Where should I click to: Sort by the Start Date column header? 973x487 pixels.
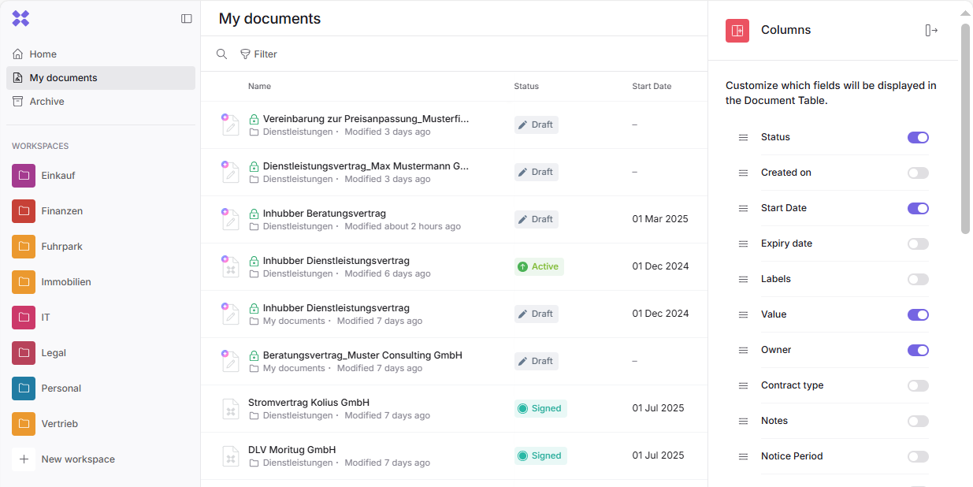652,87
